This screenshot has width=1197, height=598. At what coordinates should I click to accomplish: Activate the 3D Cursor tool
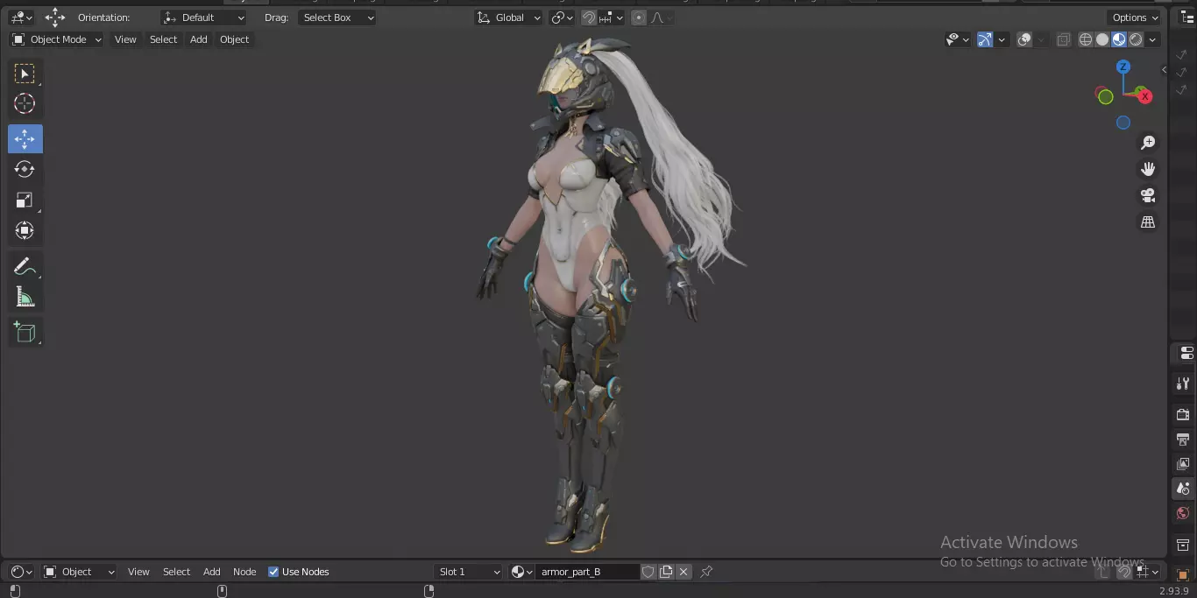(25, 104)
